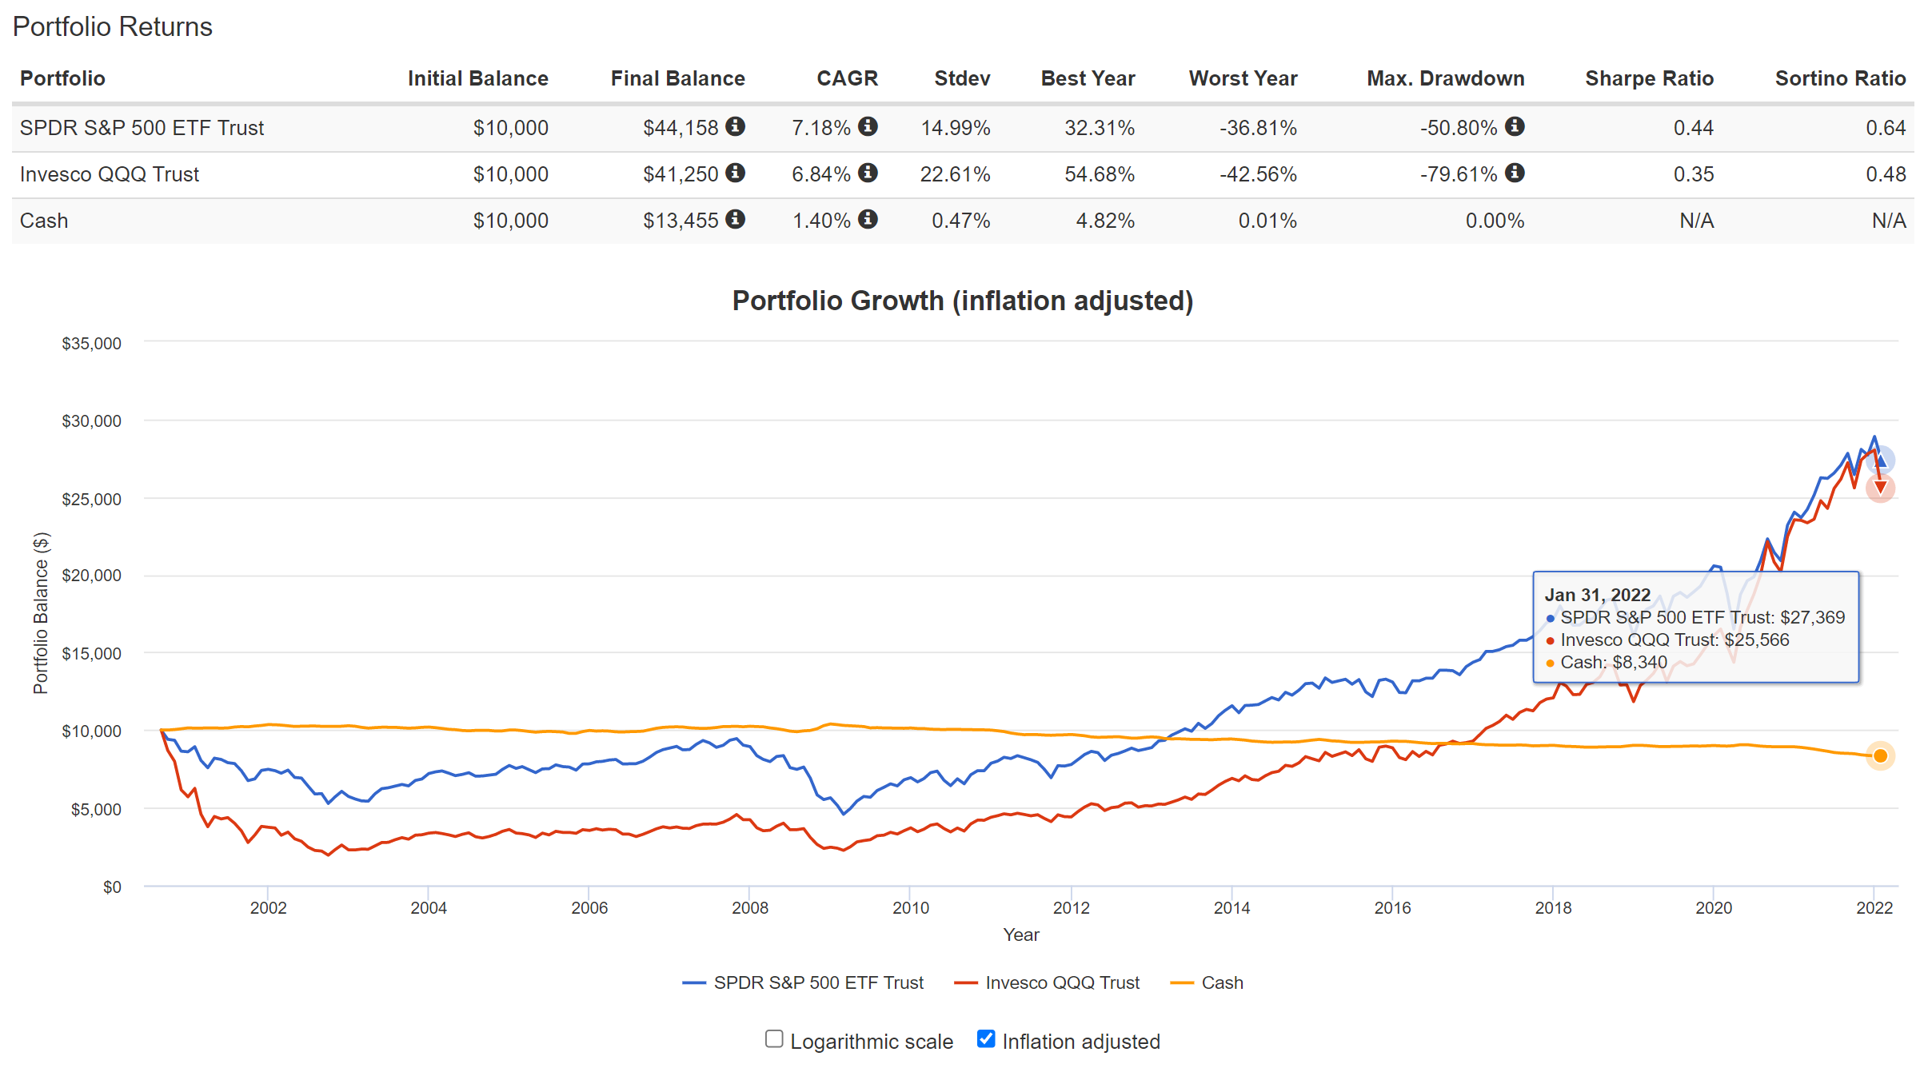Click info icon beside QQQ CAGR 6.84%
1928x1072 pixels.
pos(868,173)
